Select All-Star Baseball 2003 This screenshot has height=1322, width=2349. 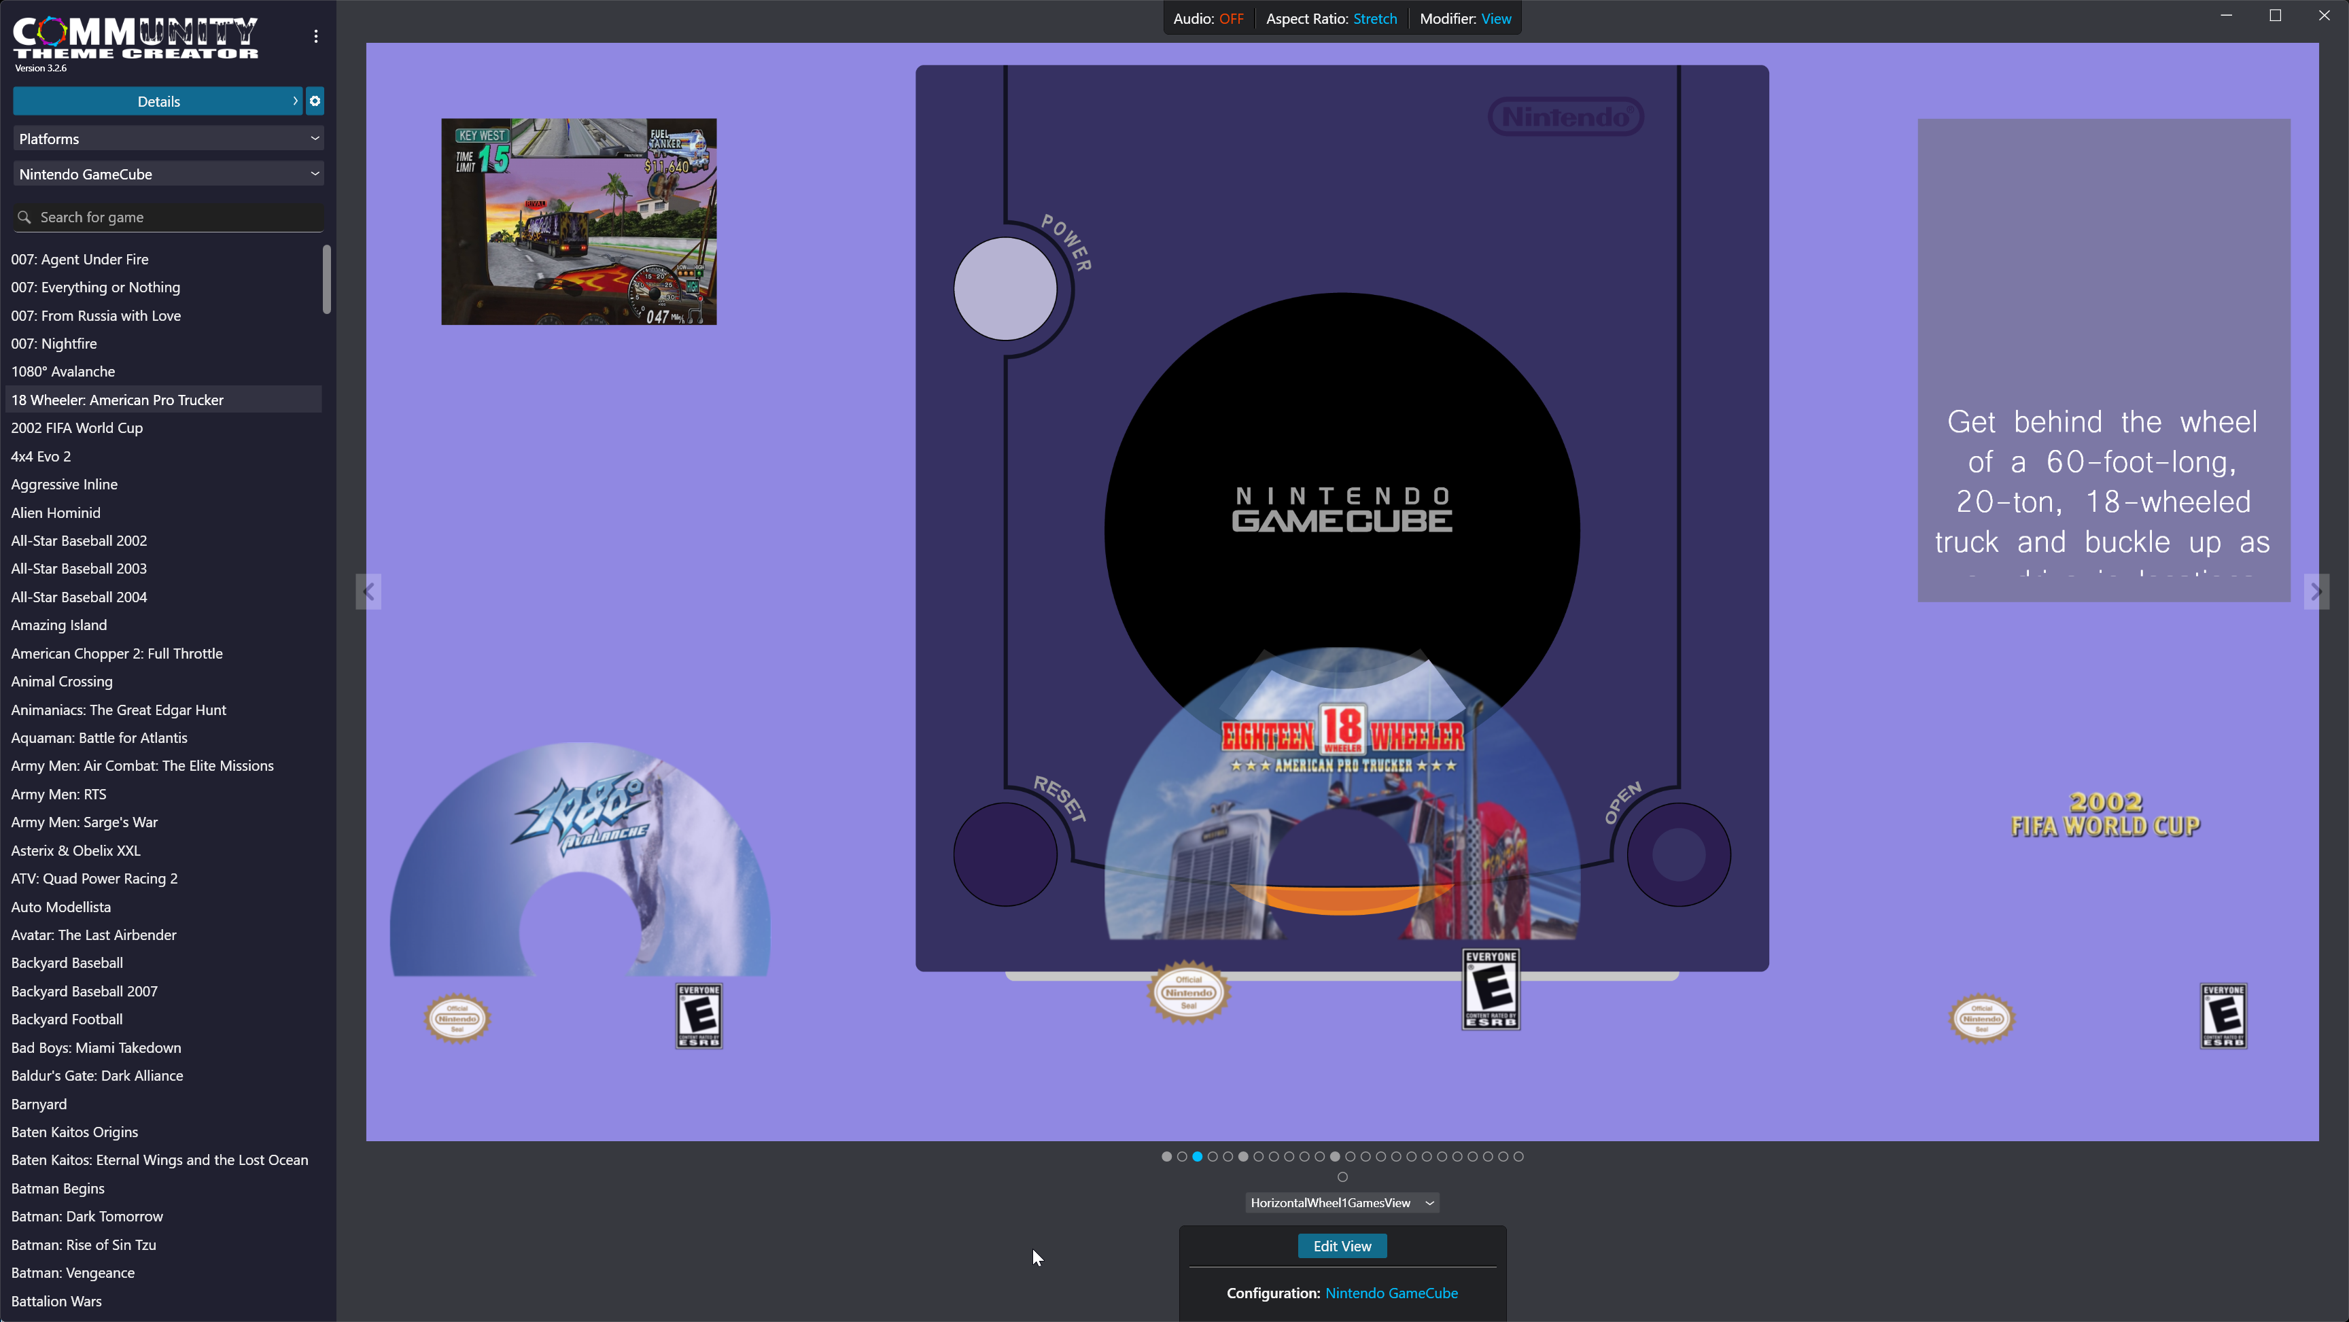pyautogui.click(x=164, y=568)
